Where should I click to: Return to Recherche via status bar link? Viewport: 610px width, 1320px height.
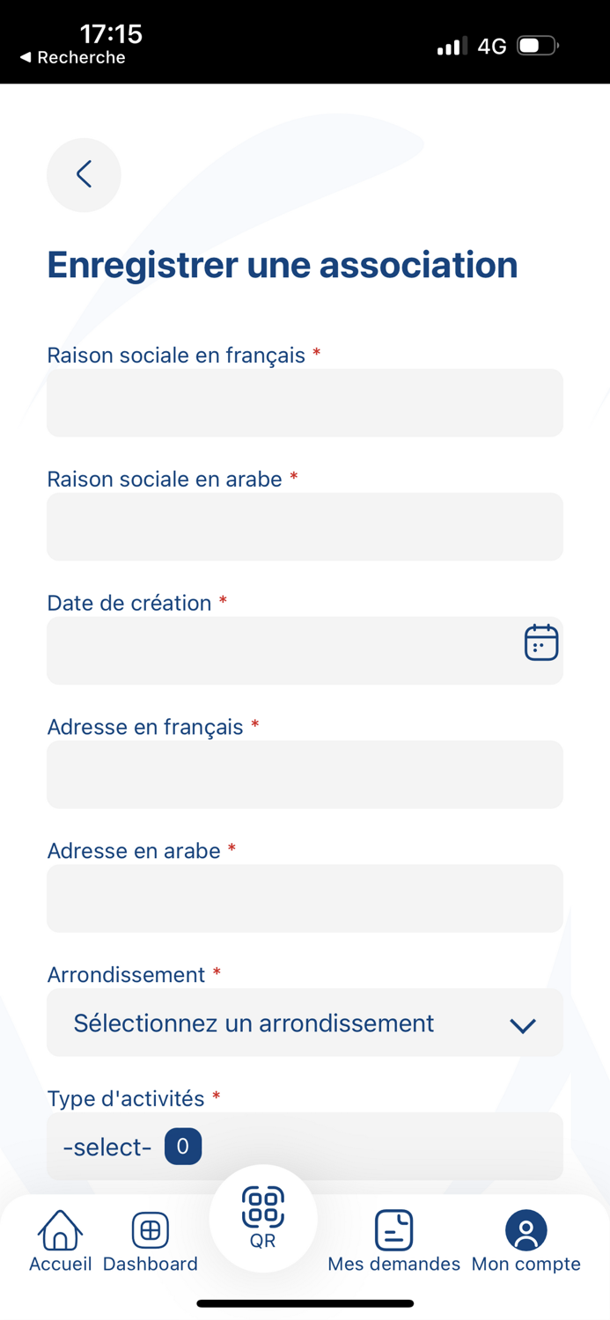[75, 58]
